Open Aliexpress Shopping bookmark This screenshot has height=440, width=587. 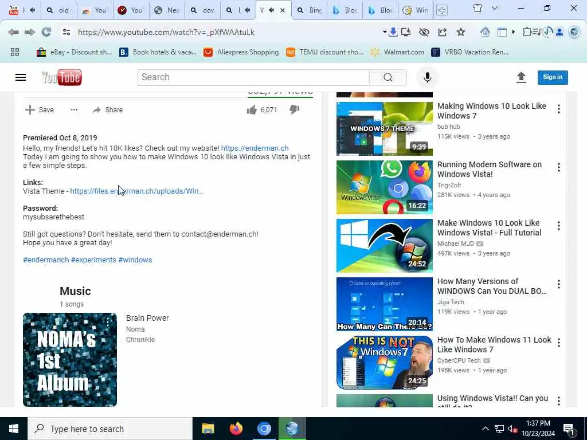241,52
